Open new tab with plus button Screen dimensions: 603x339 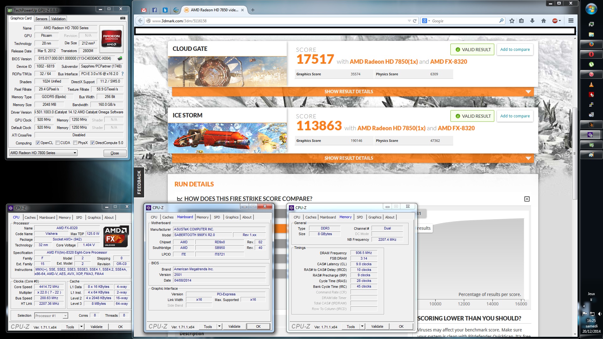(253, 10)
